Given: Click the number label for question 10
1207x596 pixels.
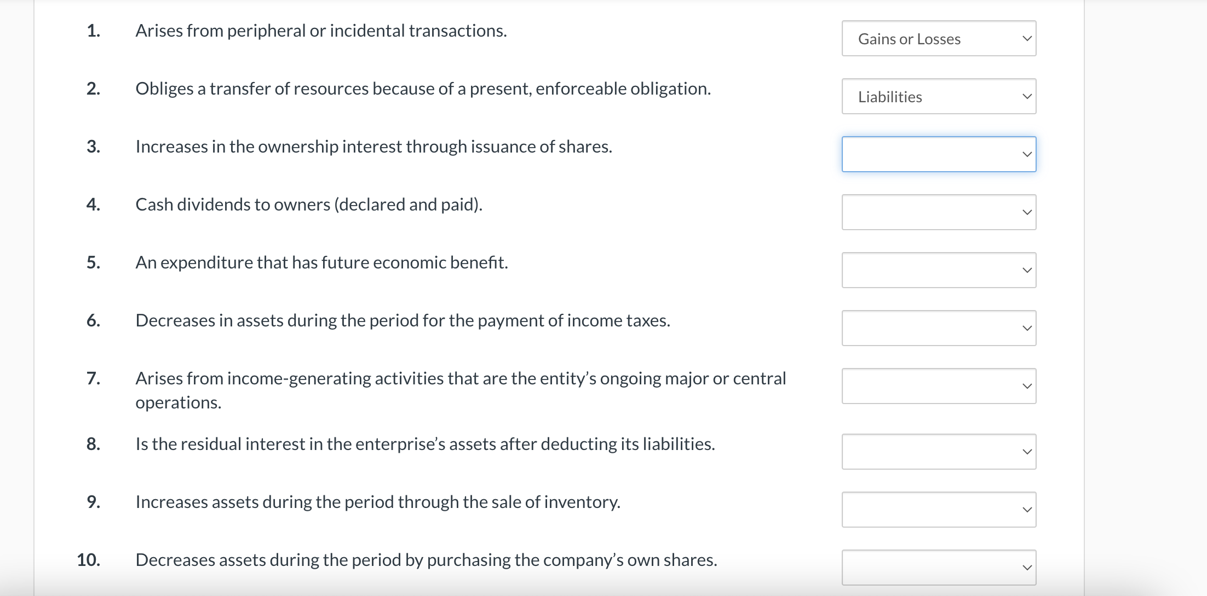Looking at the screenshot, I should point(89,559).
